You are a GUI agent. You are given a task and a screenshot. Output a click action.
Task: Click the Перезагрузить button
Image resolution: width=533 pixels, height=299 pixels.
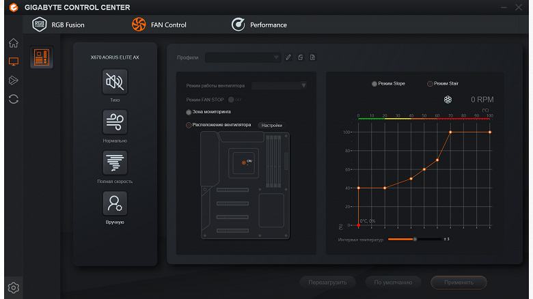(328, 283)
